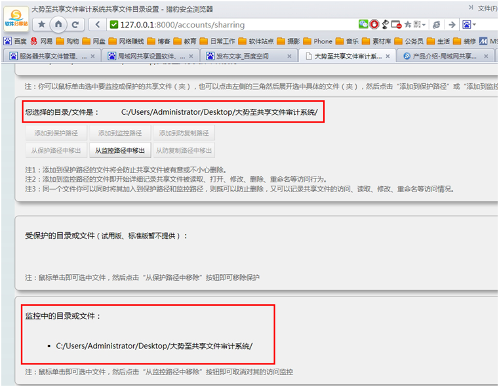Reload the current page

pos(75,24)
